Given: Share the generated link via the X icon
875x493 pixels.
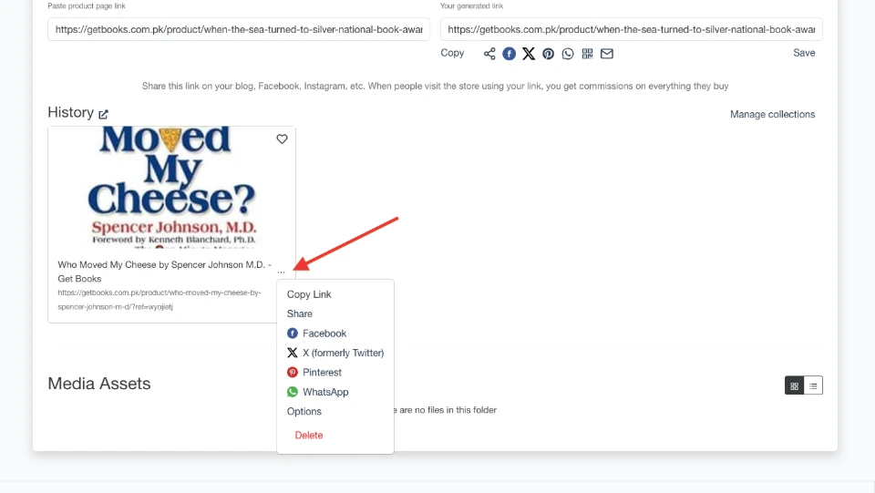Looking at the screenshot, I should 529,54.
